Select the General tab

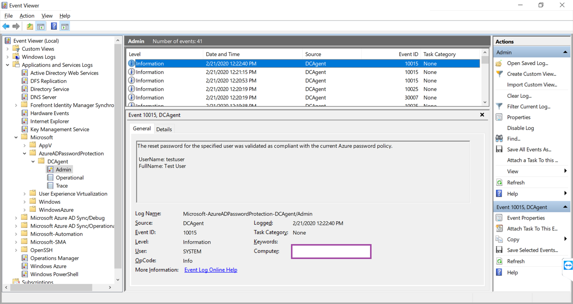[142, 129]
